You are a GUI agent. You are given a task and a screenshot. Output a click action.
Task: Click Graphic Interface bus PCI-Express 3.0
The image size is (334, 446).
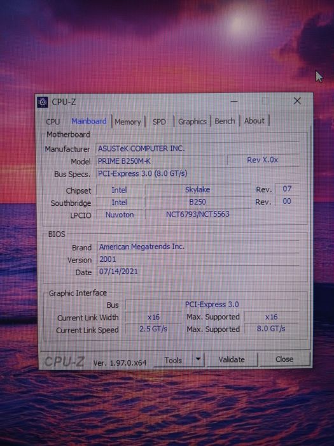click(212, 305)
